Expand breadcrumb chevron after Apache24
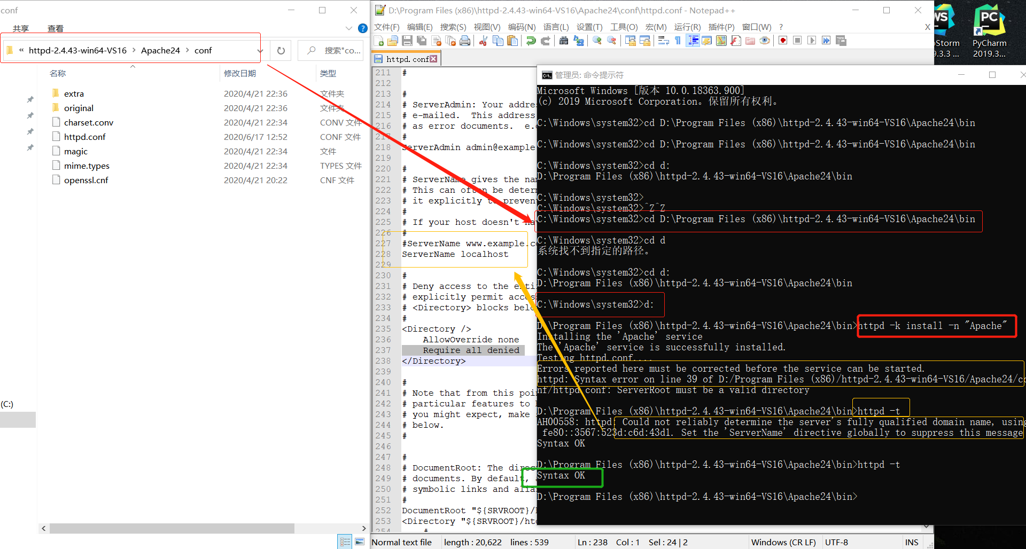 188,50
